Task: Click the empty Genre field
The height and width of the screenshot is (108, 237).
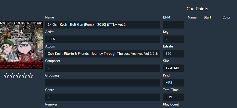Action: pos(103,97)
